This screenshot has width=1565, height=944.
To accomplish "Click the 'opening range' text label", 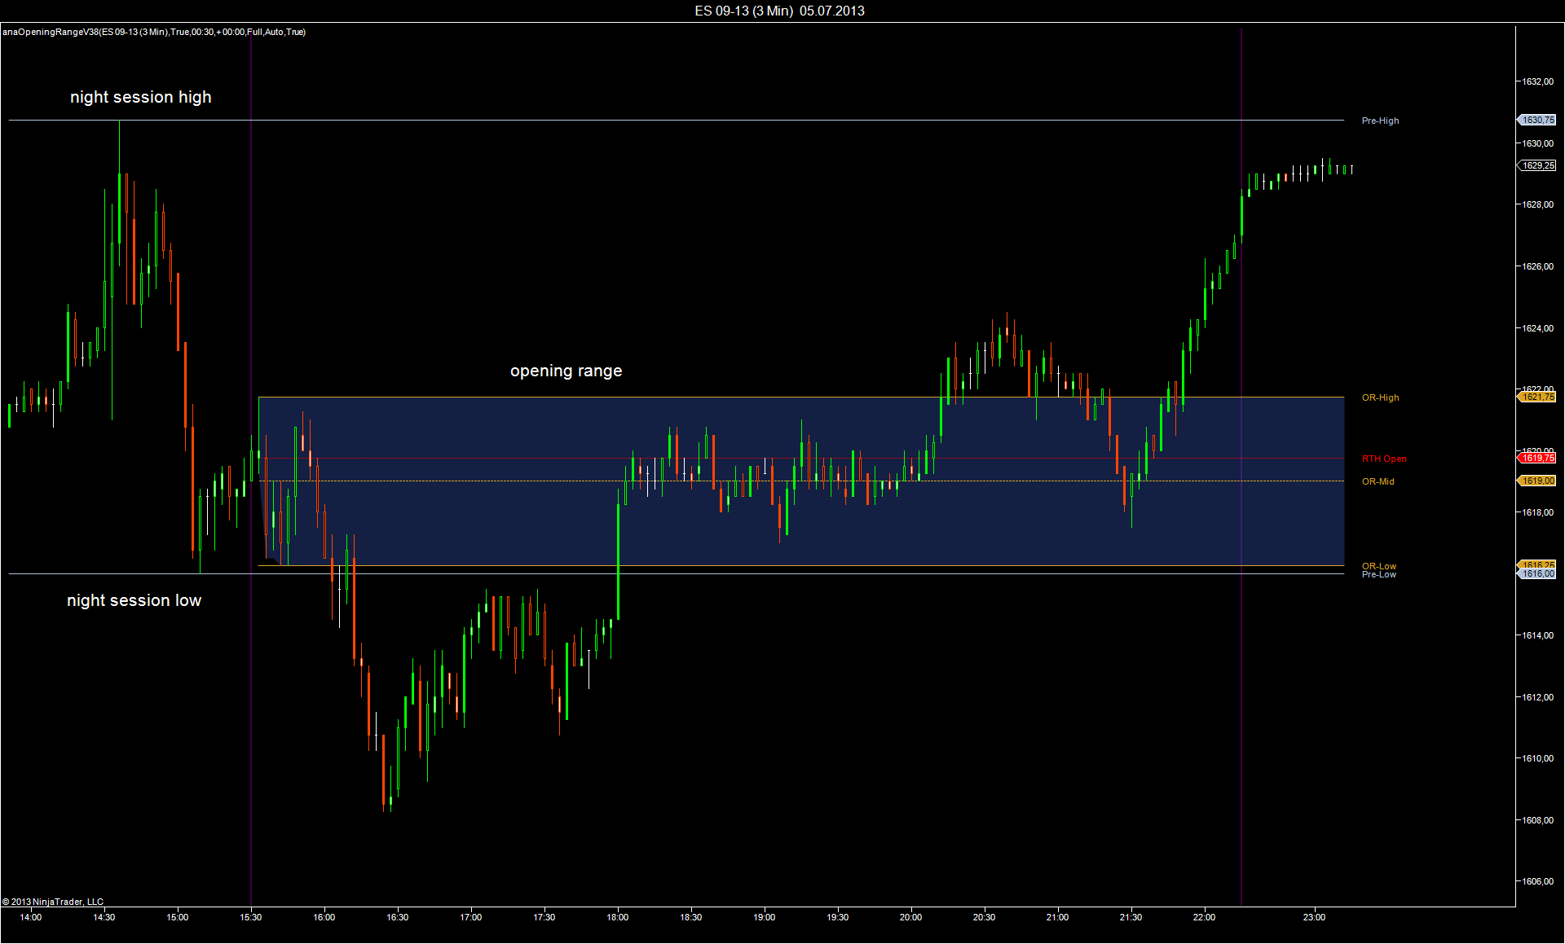I will [566, 371].
